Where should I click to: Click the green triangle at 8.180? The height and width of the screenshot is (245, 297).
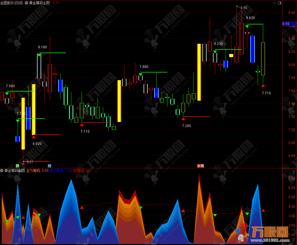pyautogui.click(x=39, y=55)
